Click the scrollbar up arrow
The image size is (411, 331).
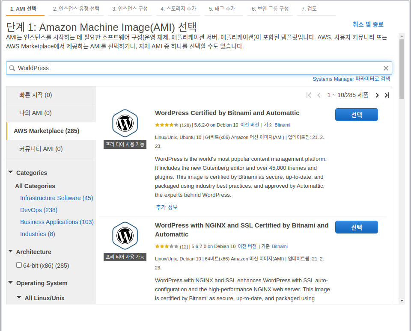point(402,35)
